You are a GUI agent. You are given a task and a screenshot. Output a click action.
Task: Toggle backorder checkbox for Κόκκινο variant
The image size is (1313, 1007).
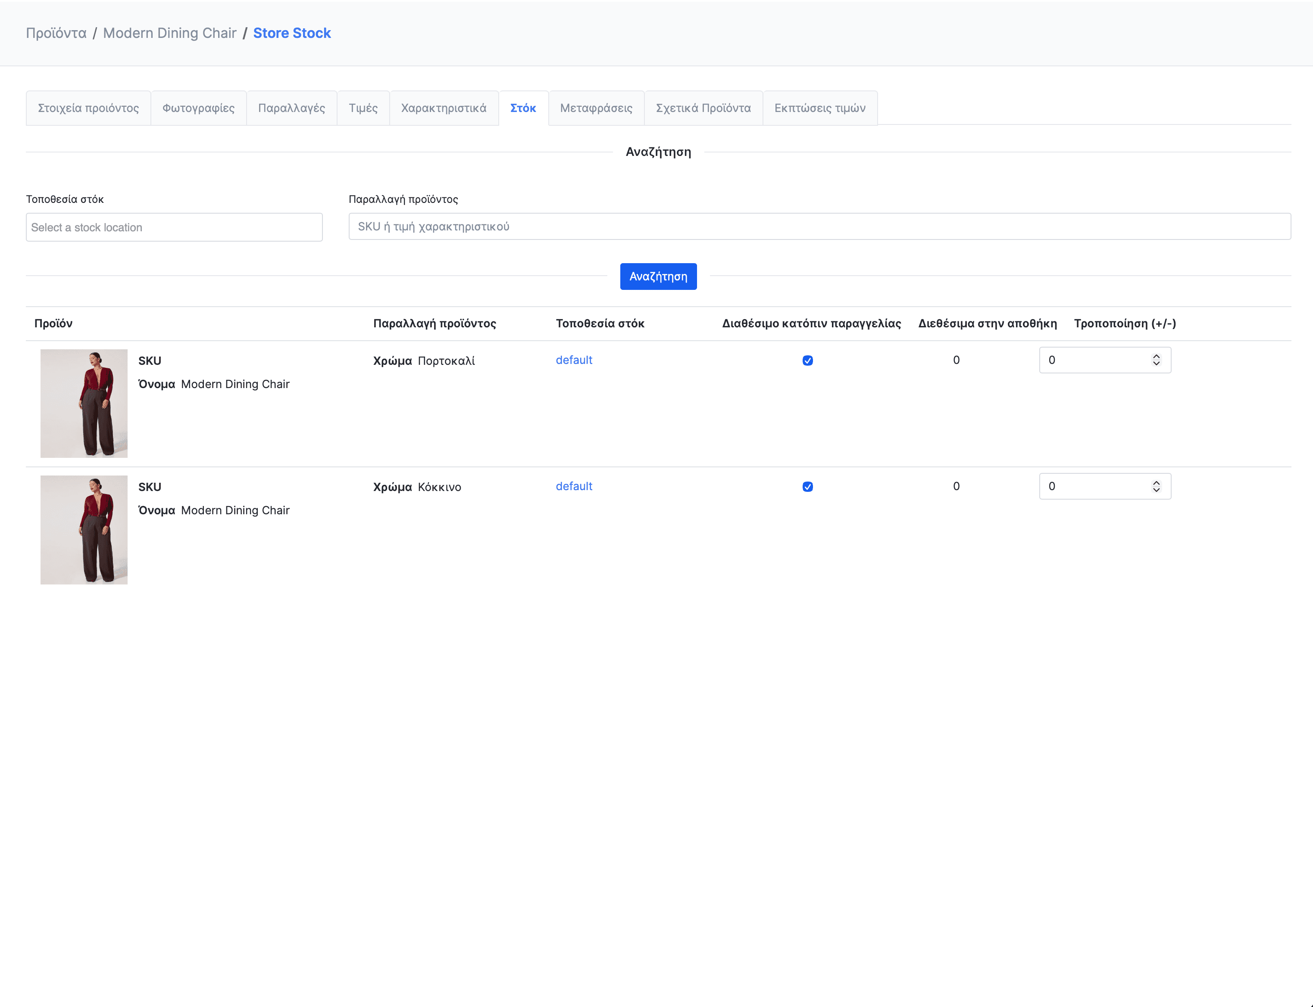[x=807, y=487]
